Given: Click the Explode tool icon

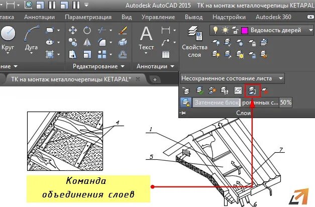Looking at the screenshot, I should tap(123, 42).
